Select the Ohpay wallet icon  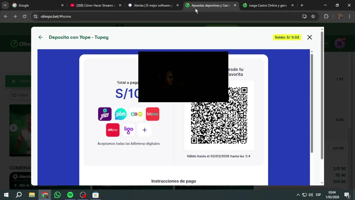(113, 130)
